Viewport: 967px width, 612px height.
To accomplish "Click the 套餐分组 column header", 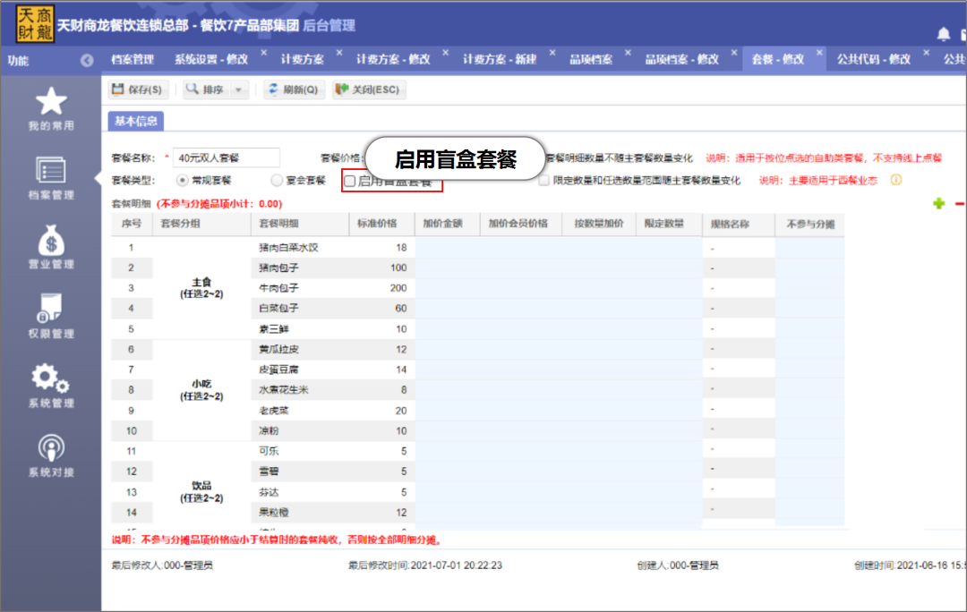I will tap(201, 225).
